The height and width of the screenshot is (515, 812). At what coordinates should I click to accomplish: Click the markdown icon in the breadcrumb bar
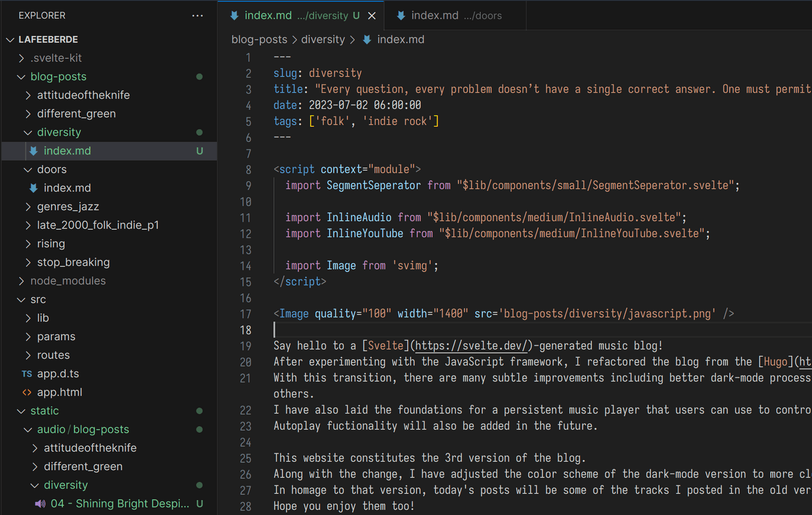click(x=367, y=39)
